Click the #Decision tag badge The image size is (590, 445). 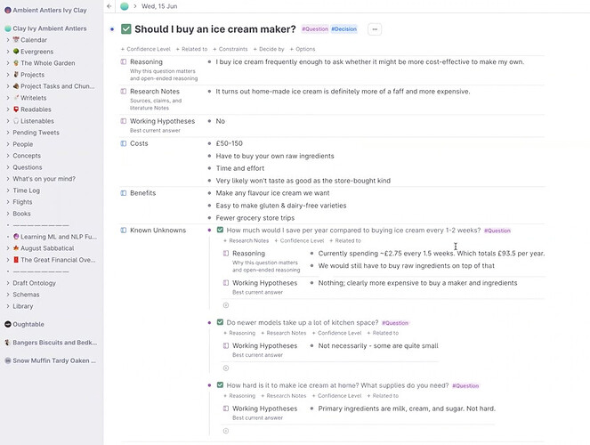343,29
